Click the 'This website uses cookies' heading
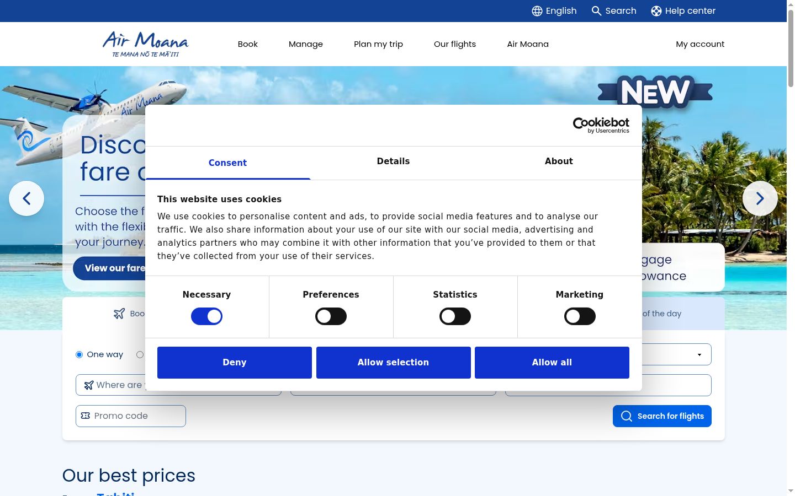The width and height of the screenshot is (795, 496). pos(219,200)
